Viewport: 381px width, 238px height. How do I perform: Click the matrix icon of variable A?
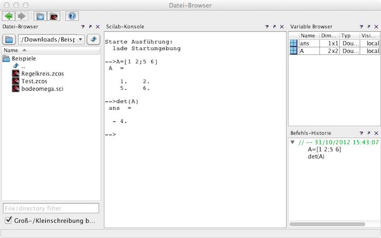pyautogui.click(x=293, y=51)
